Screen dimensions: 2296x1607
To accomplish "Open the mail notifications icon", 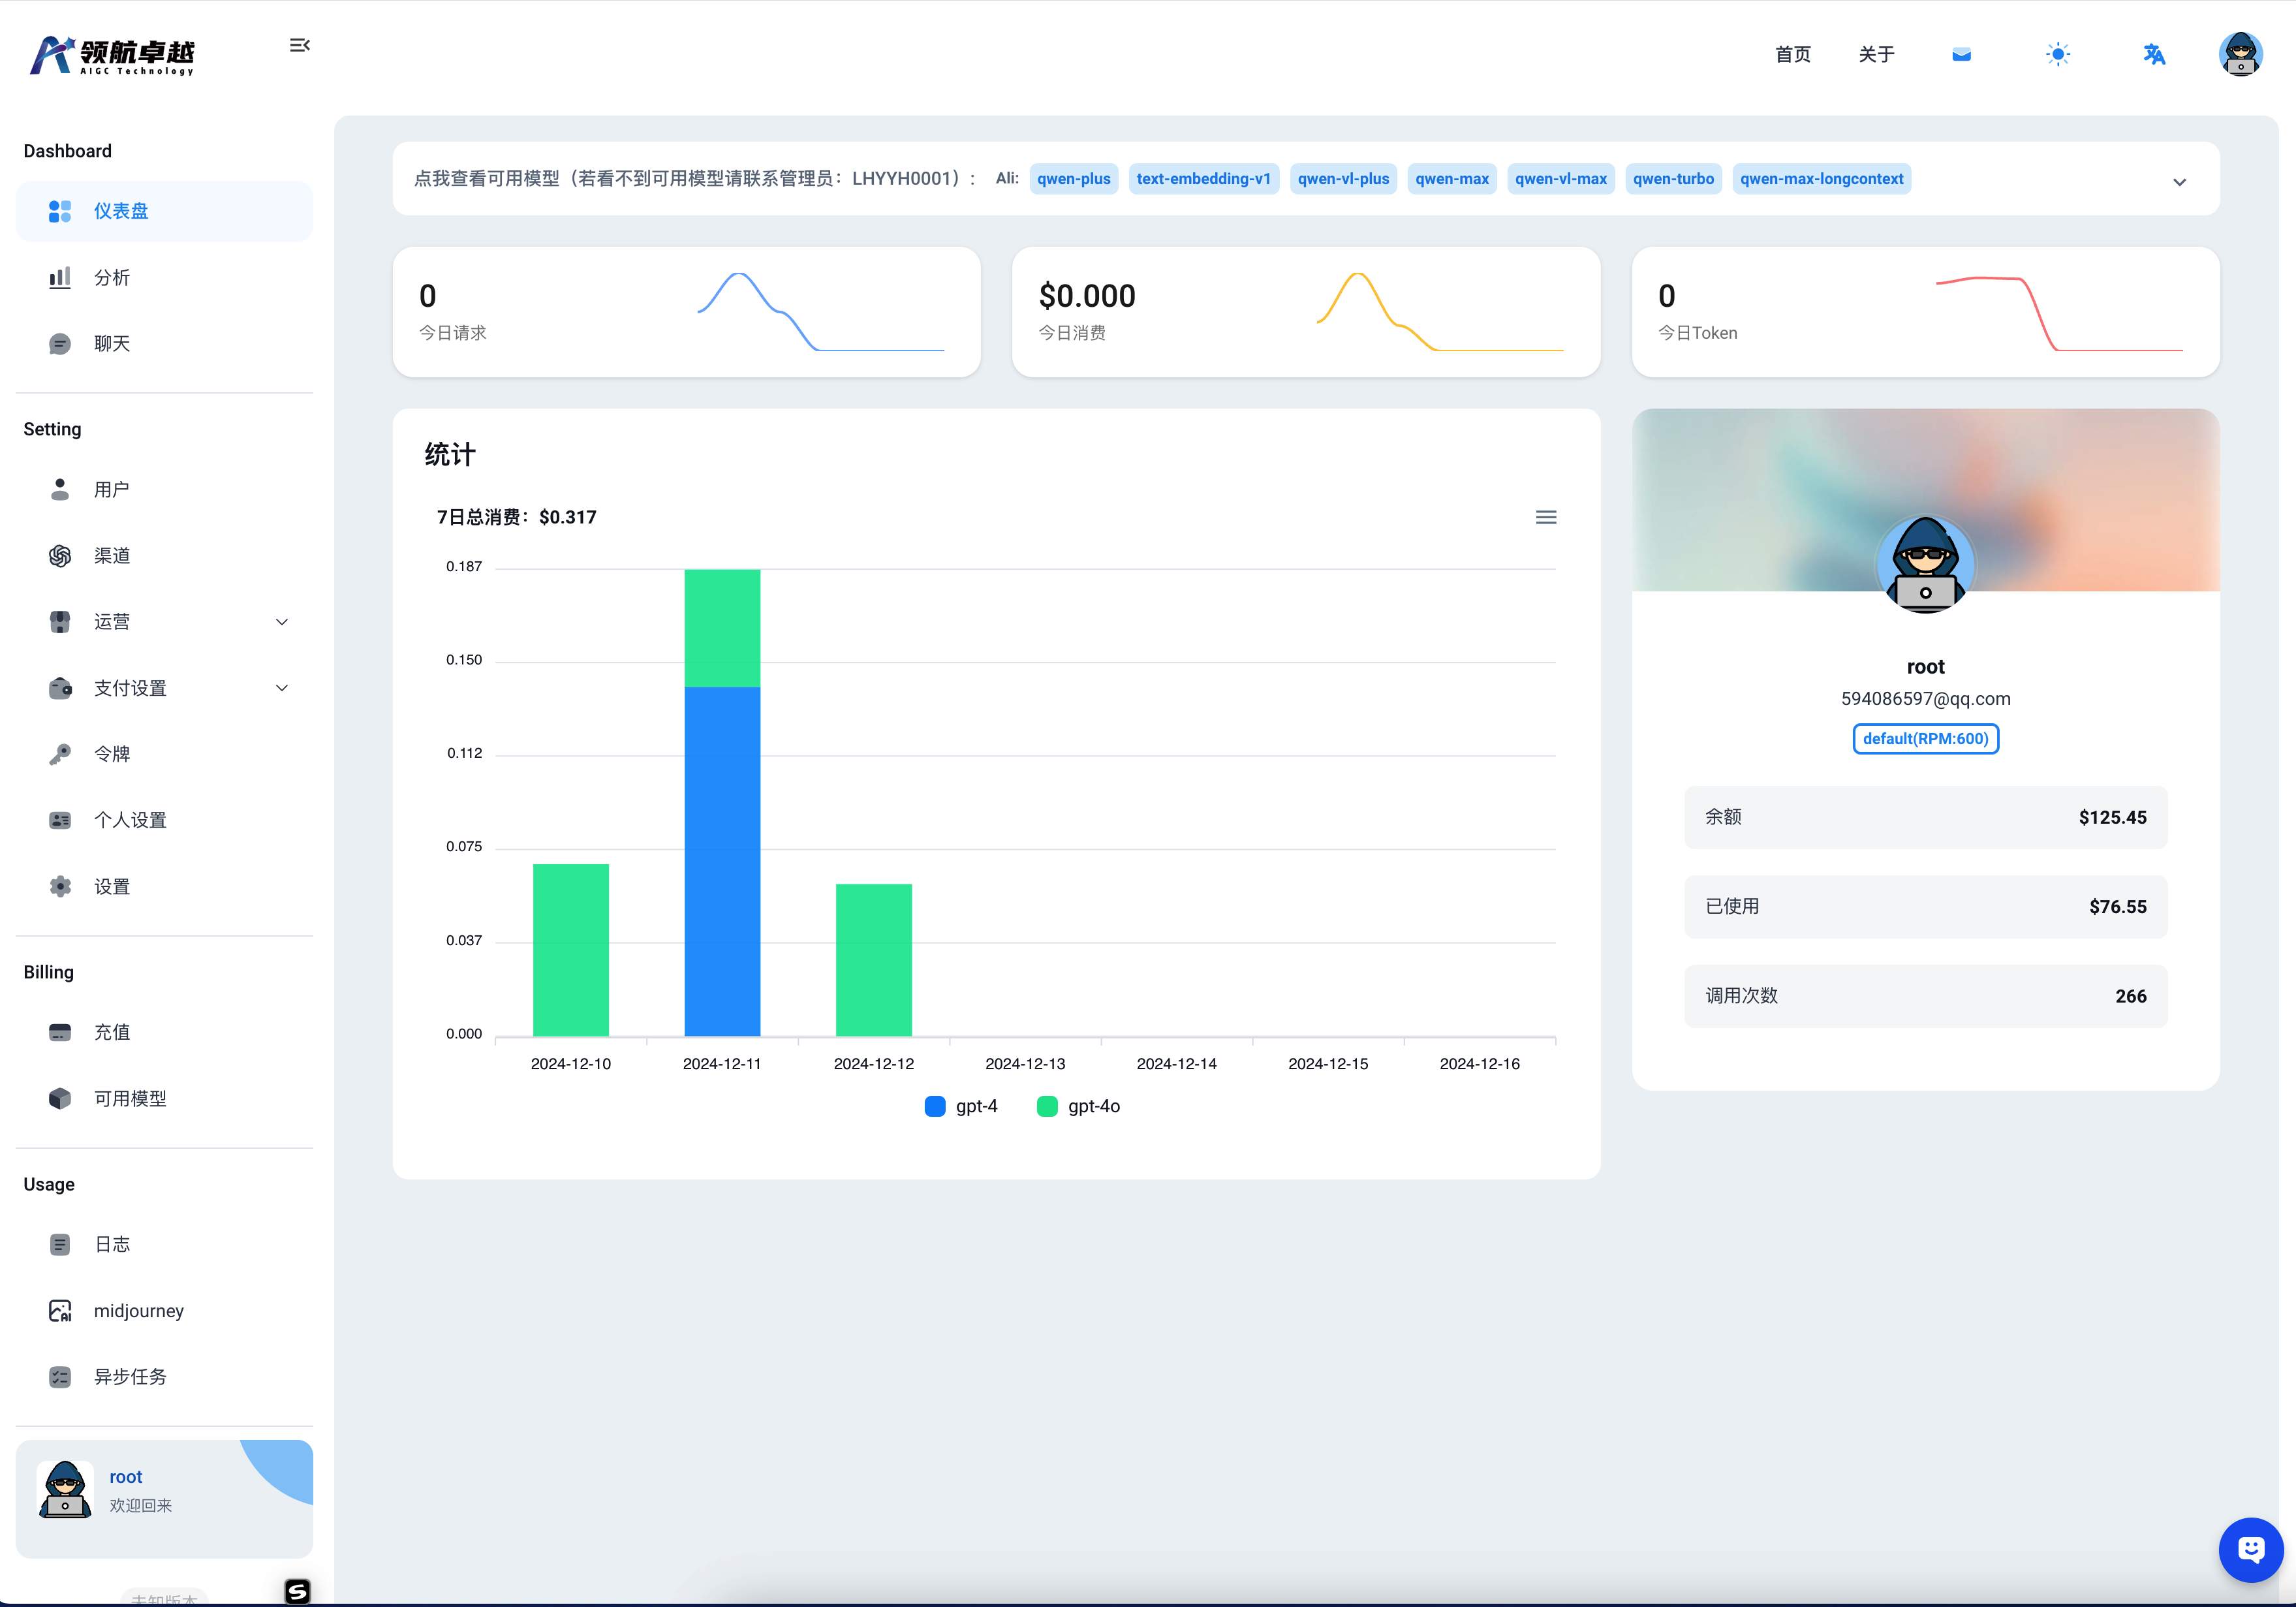I will [x=1961, y=54].
